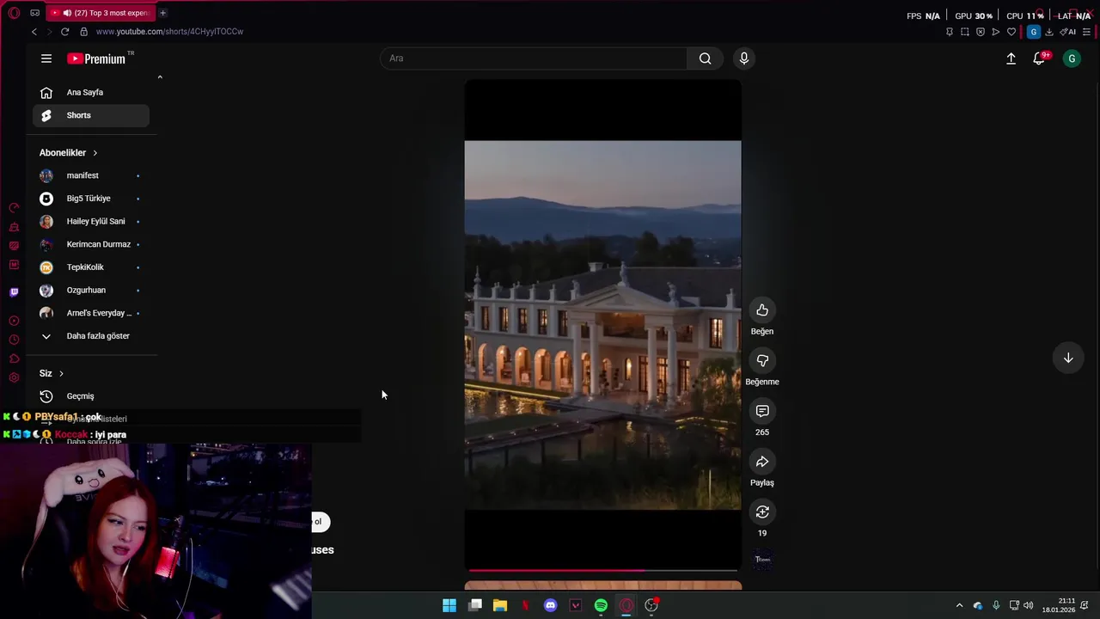The width and height of the screenshot is (1100, 619).
Task: Open Opera easy setup sliders icon
Action: pyautogui.click(x=1087, y=32)
